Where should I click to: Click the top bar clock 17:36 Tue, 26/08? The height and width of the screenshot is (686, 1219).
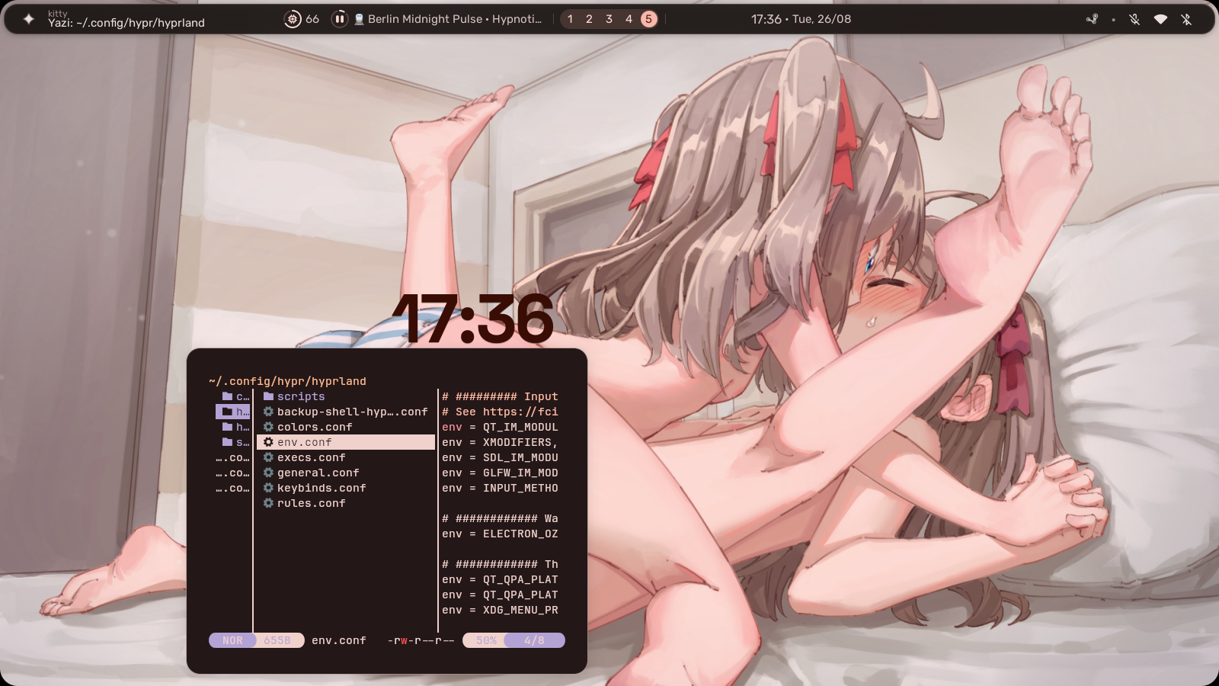click(x=801, y=19)
